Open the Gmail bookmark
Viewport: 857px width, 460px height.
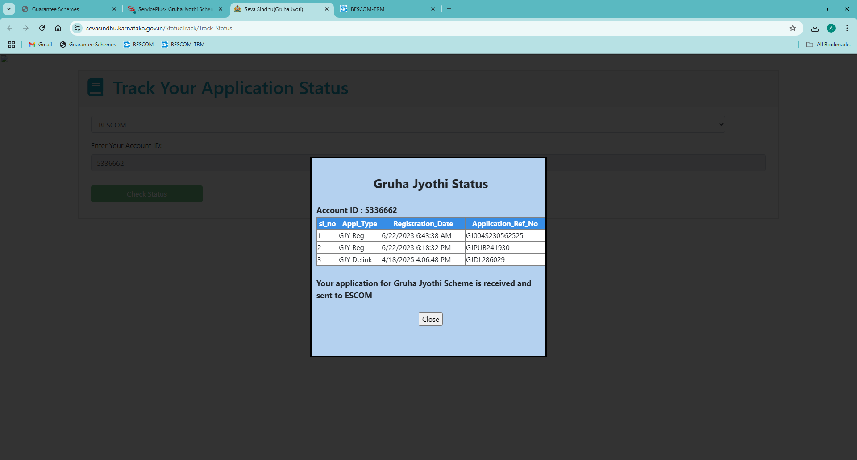click(41, 45)
